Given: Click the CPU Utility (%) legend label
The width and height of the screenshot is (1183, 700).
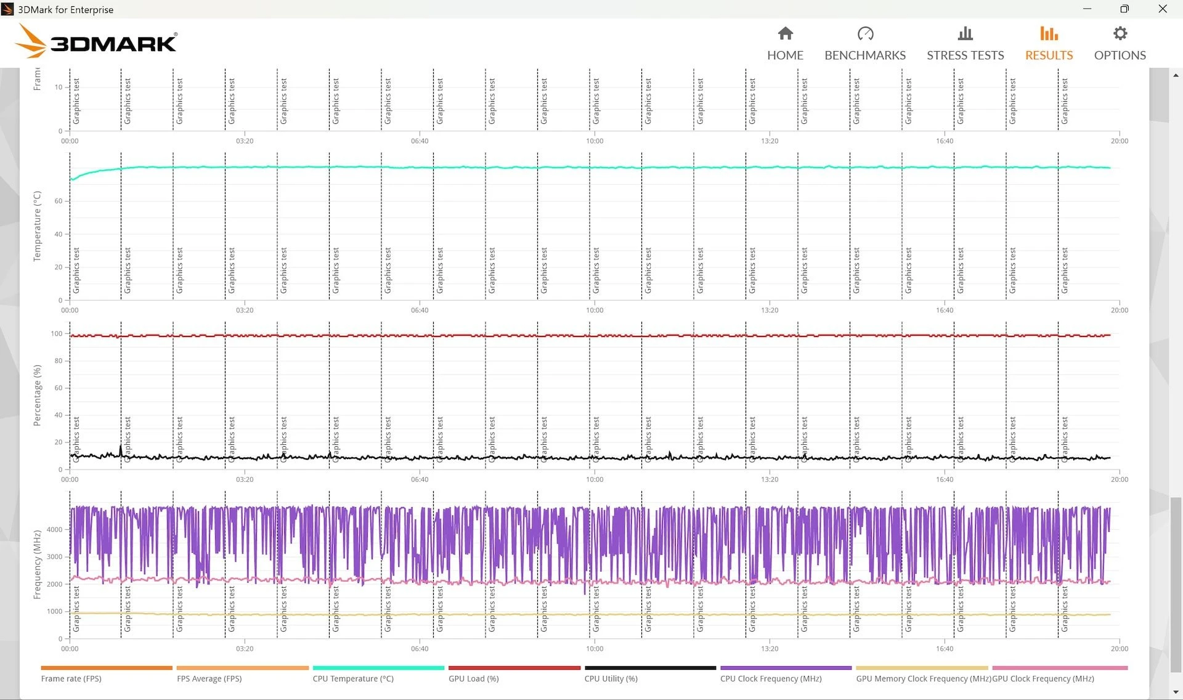Looking at the screenshot, I should click(611, 678).
